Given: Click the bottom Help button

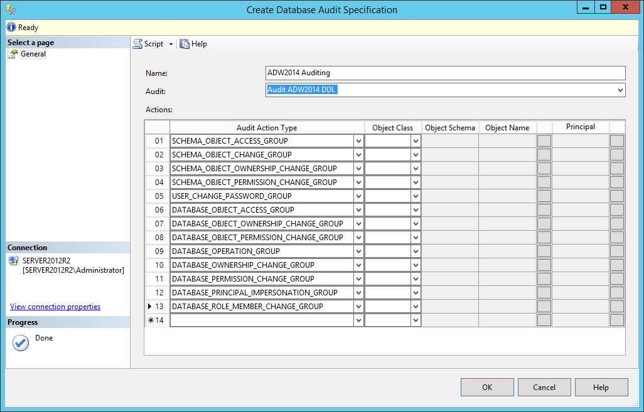Looking at the screenshot, I should [x=601, y=388].
